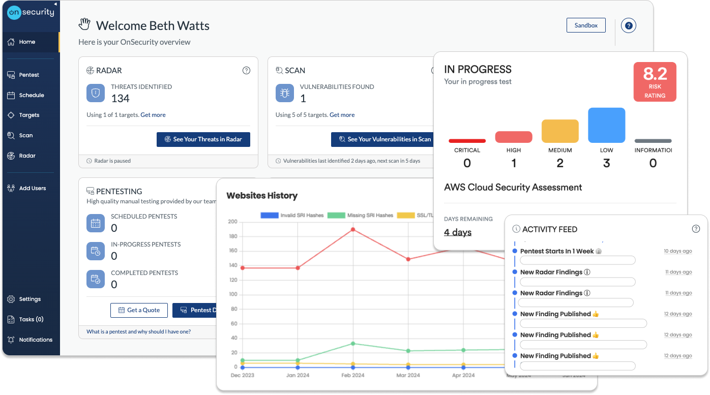This screenshot has width=710, height=395.
Task: Click Websites History chart title
Action: point(262,196)
